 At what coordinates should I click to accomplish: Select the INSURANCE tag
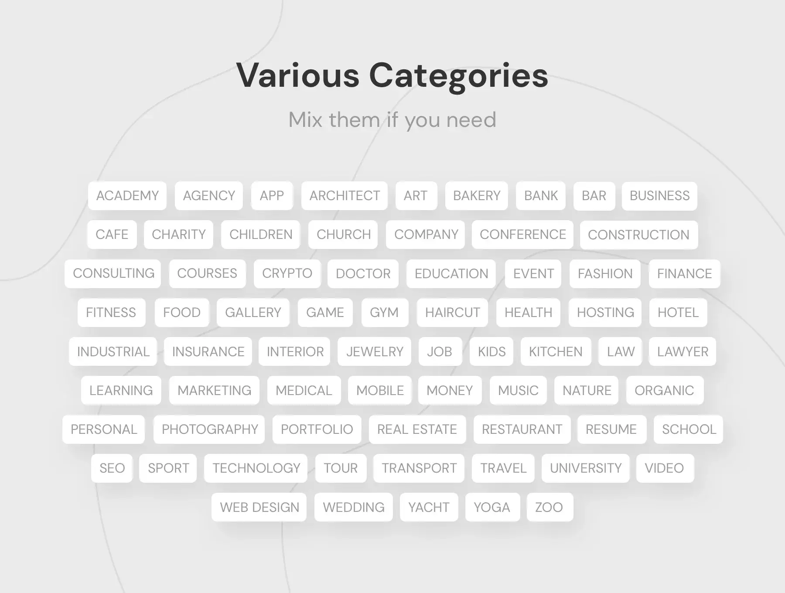(208, 351)
